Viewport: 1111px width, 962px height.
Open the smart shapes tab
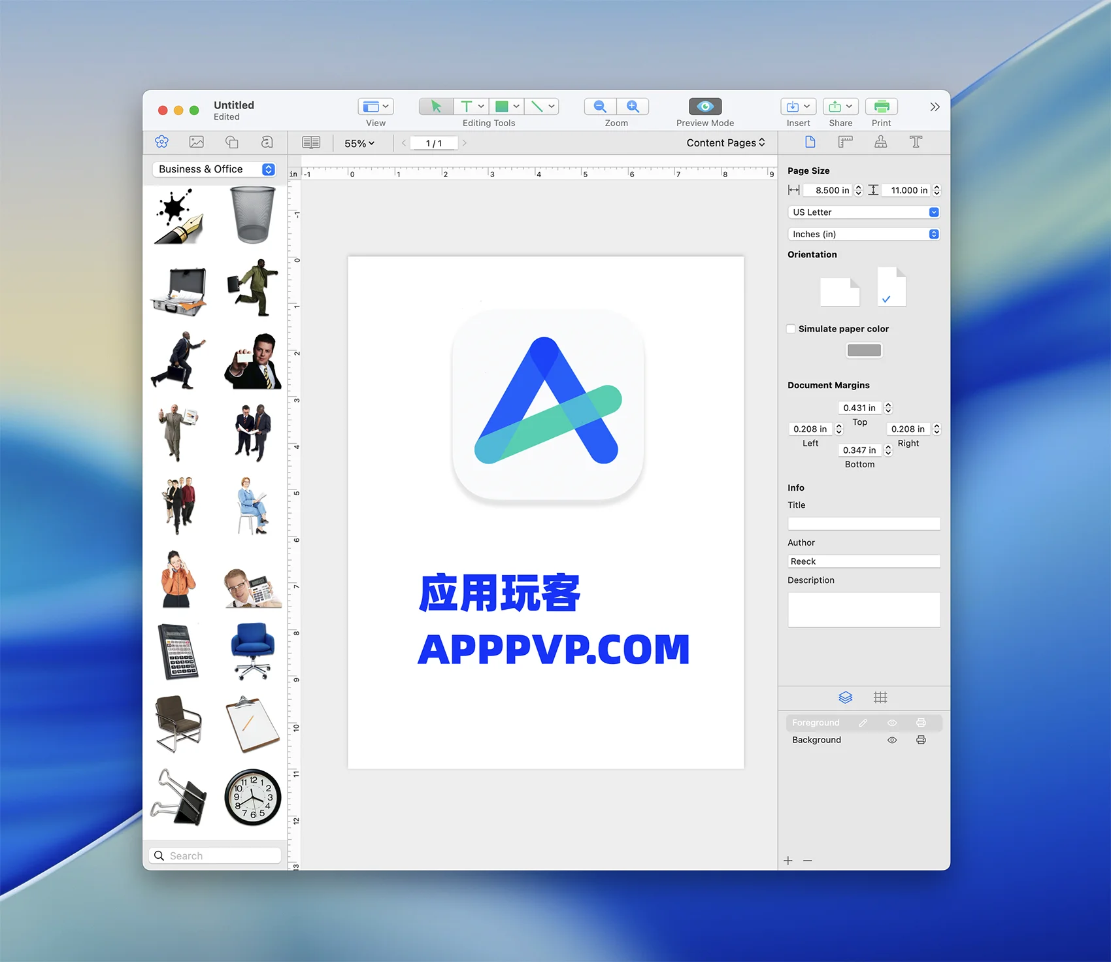pyautogui.click(x=232, y=142)
